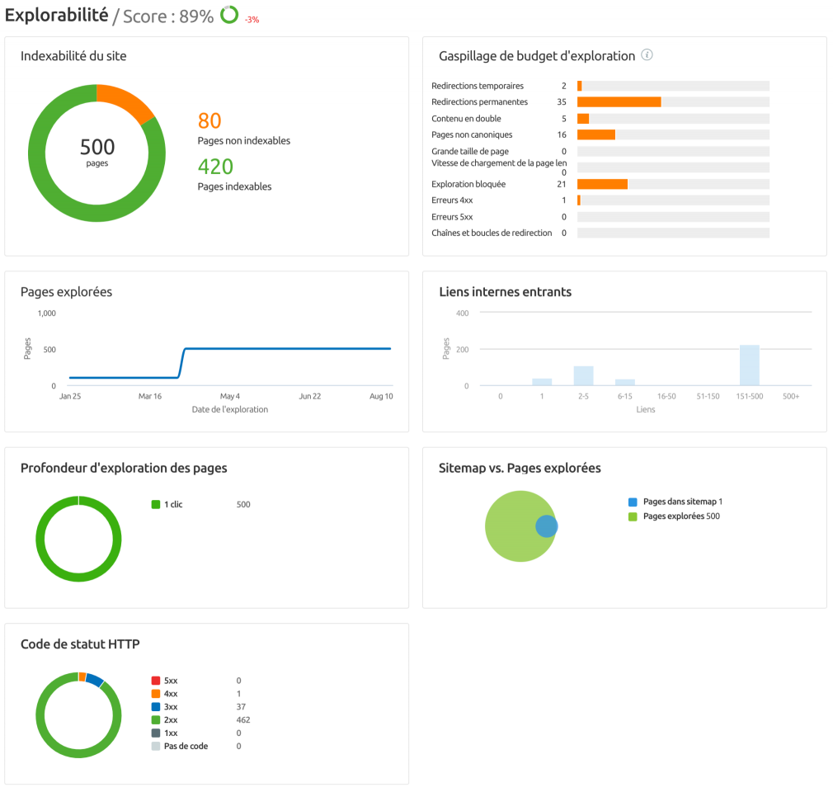The width and height of the screenshot is (833, 792).
Task: Click the Code de statut HTTP title
Action: 80,644
